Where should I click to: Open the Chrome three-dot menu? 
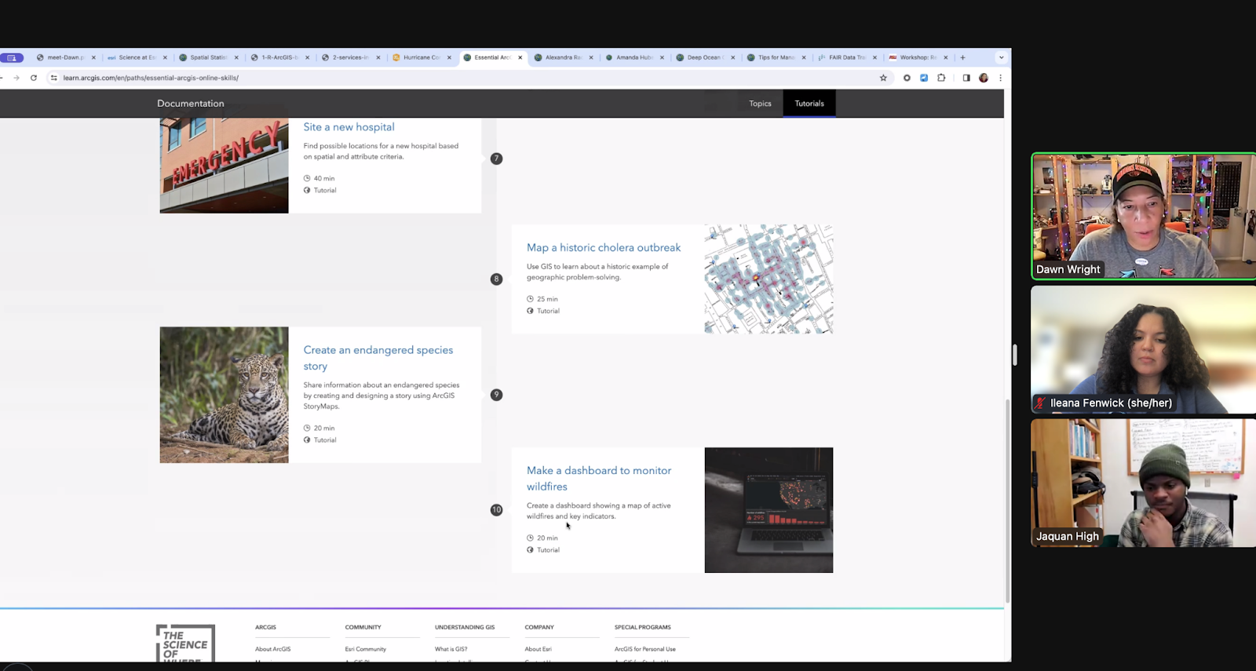point(1000,78)
